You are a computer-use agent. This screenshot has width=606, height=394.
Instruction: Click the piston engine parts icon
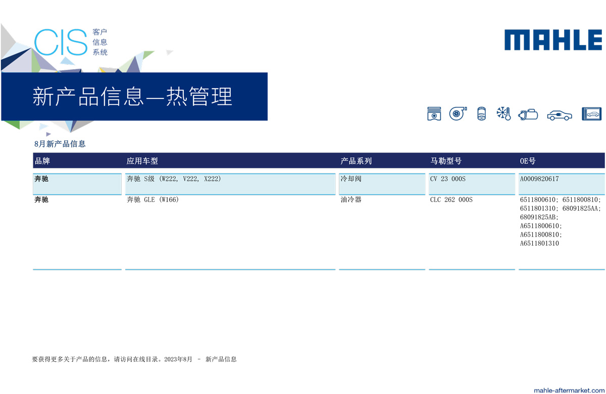point(434,114)
